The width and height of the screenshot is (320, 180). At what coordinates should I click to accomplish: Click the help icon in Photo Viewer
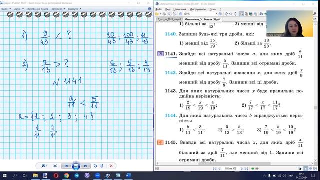[x=150, y=9]
